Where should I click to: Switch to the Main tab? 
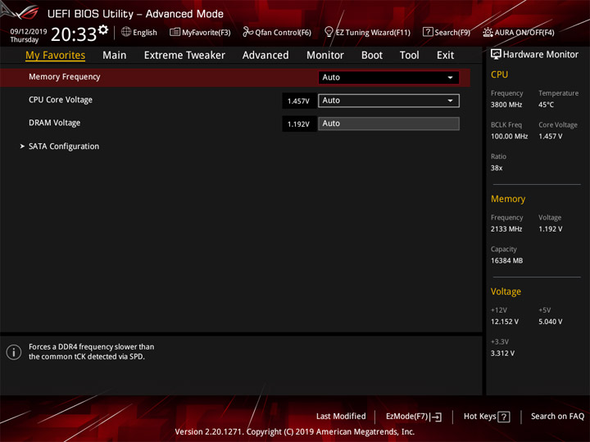115,56
